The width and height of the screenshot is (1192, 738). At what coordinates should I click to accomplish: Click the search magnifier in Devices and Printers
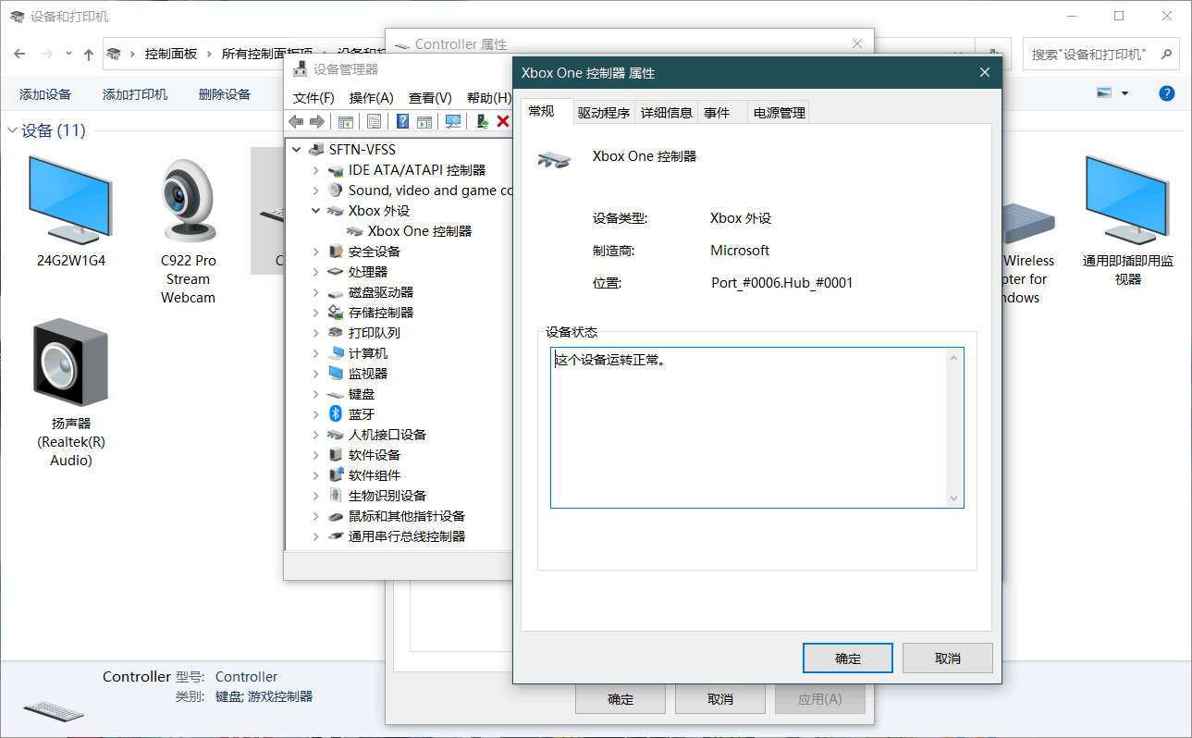click(x=1167, y=54)
